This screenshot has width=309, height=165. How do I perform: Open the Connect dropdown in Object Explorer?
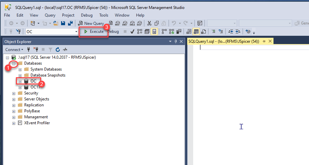point(14,50)
